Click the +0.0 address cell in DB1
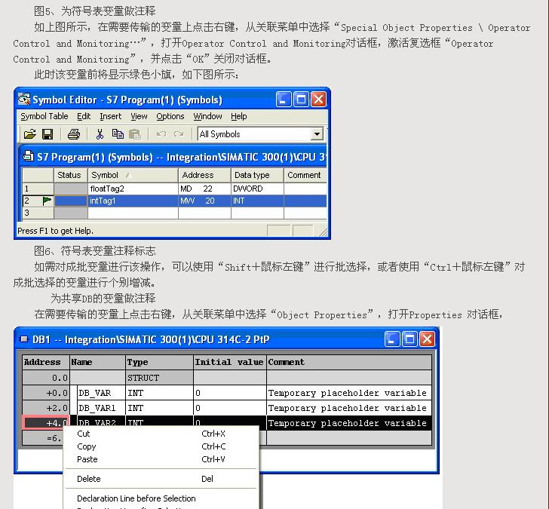The width and height of the screenshot is (549, 509). click(46, 393)
